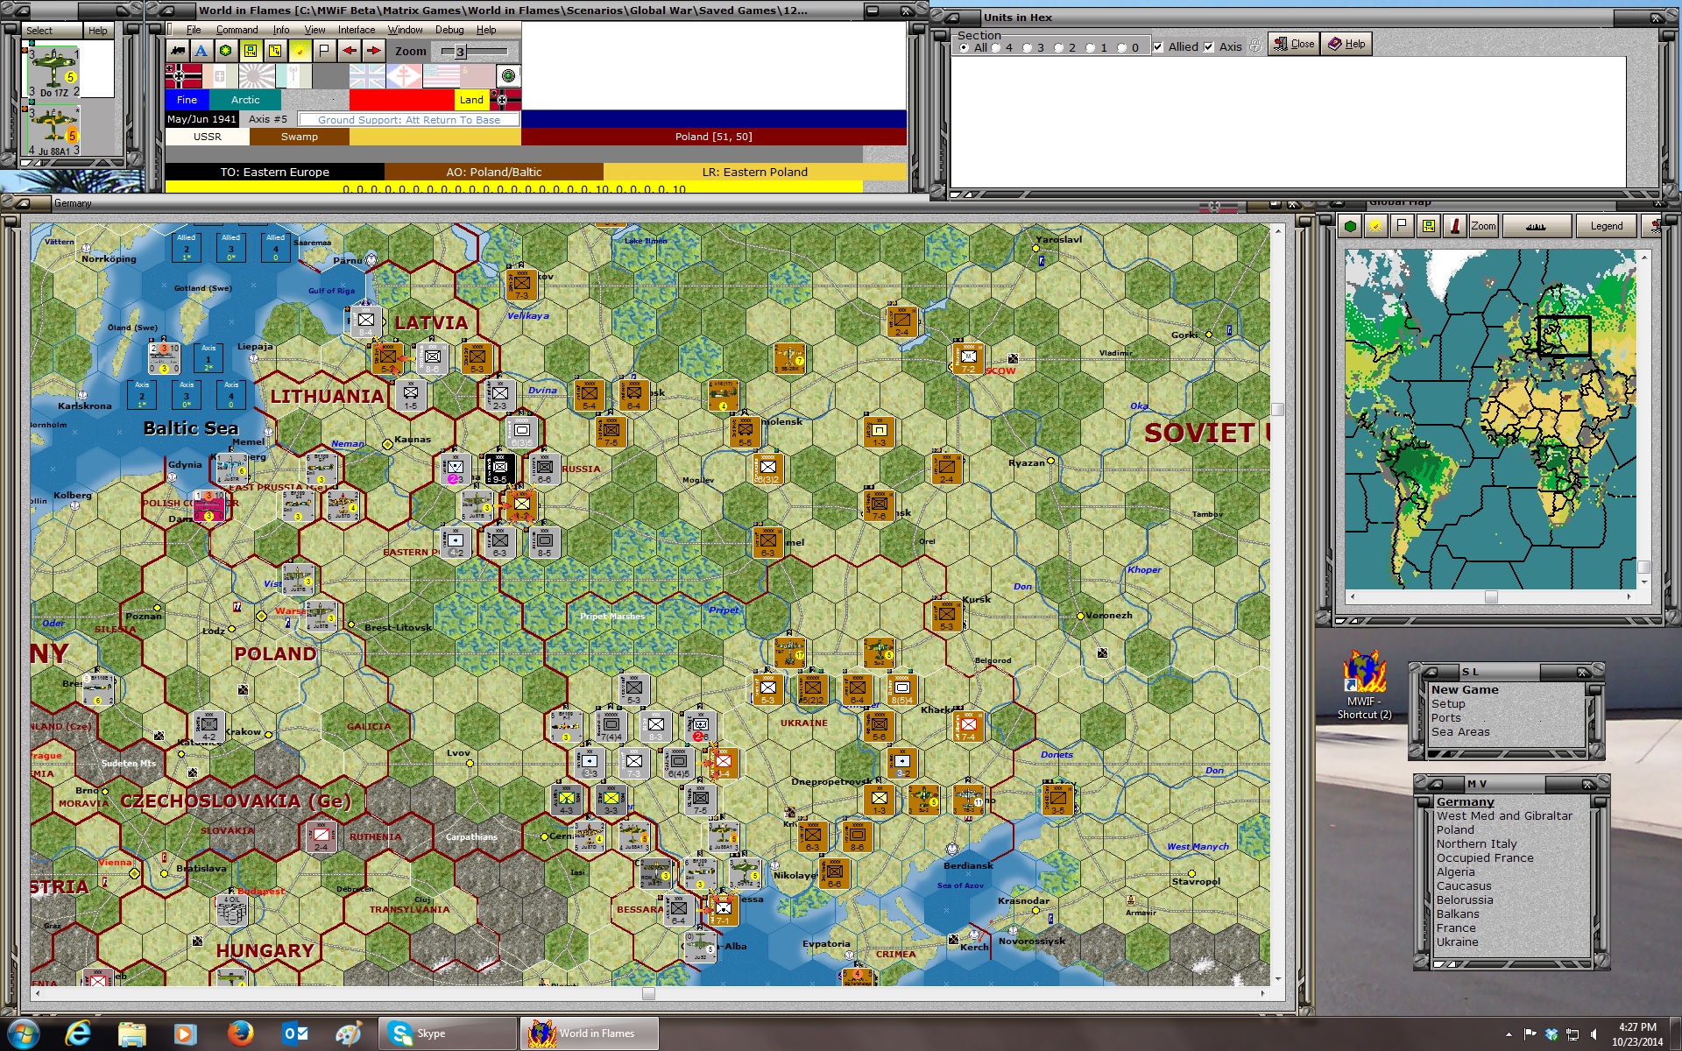The height and width of the screenshot is (1051, 1682).
Task: Click the ship icon button in Global Map toolbar
Action: (x=1536, y=226)
